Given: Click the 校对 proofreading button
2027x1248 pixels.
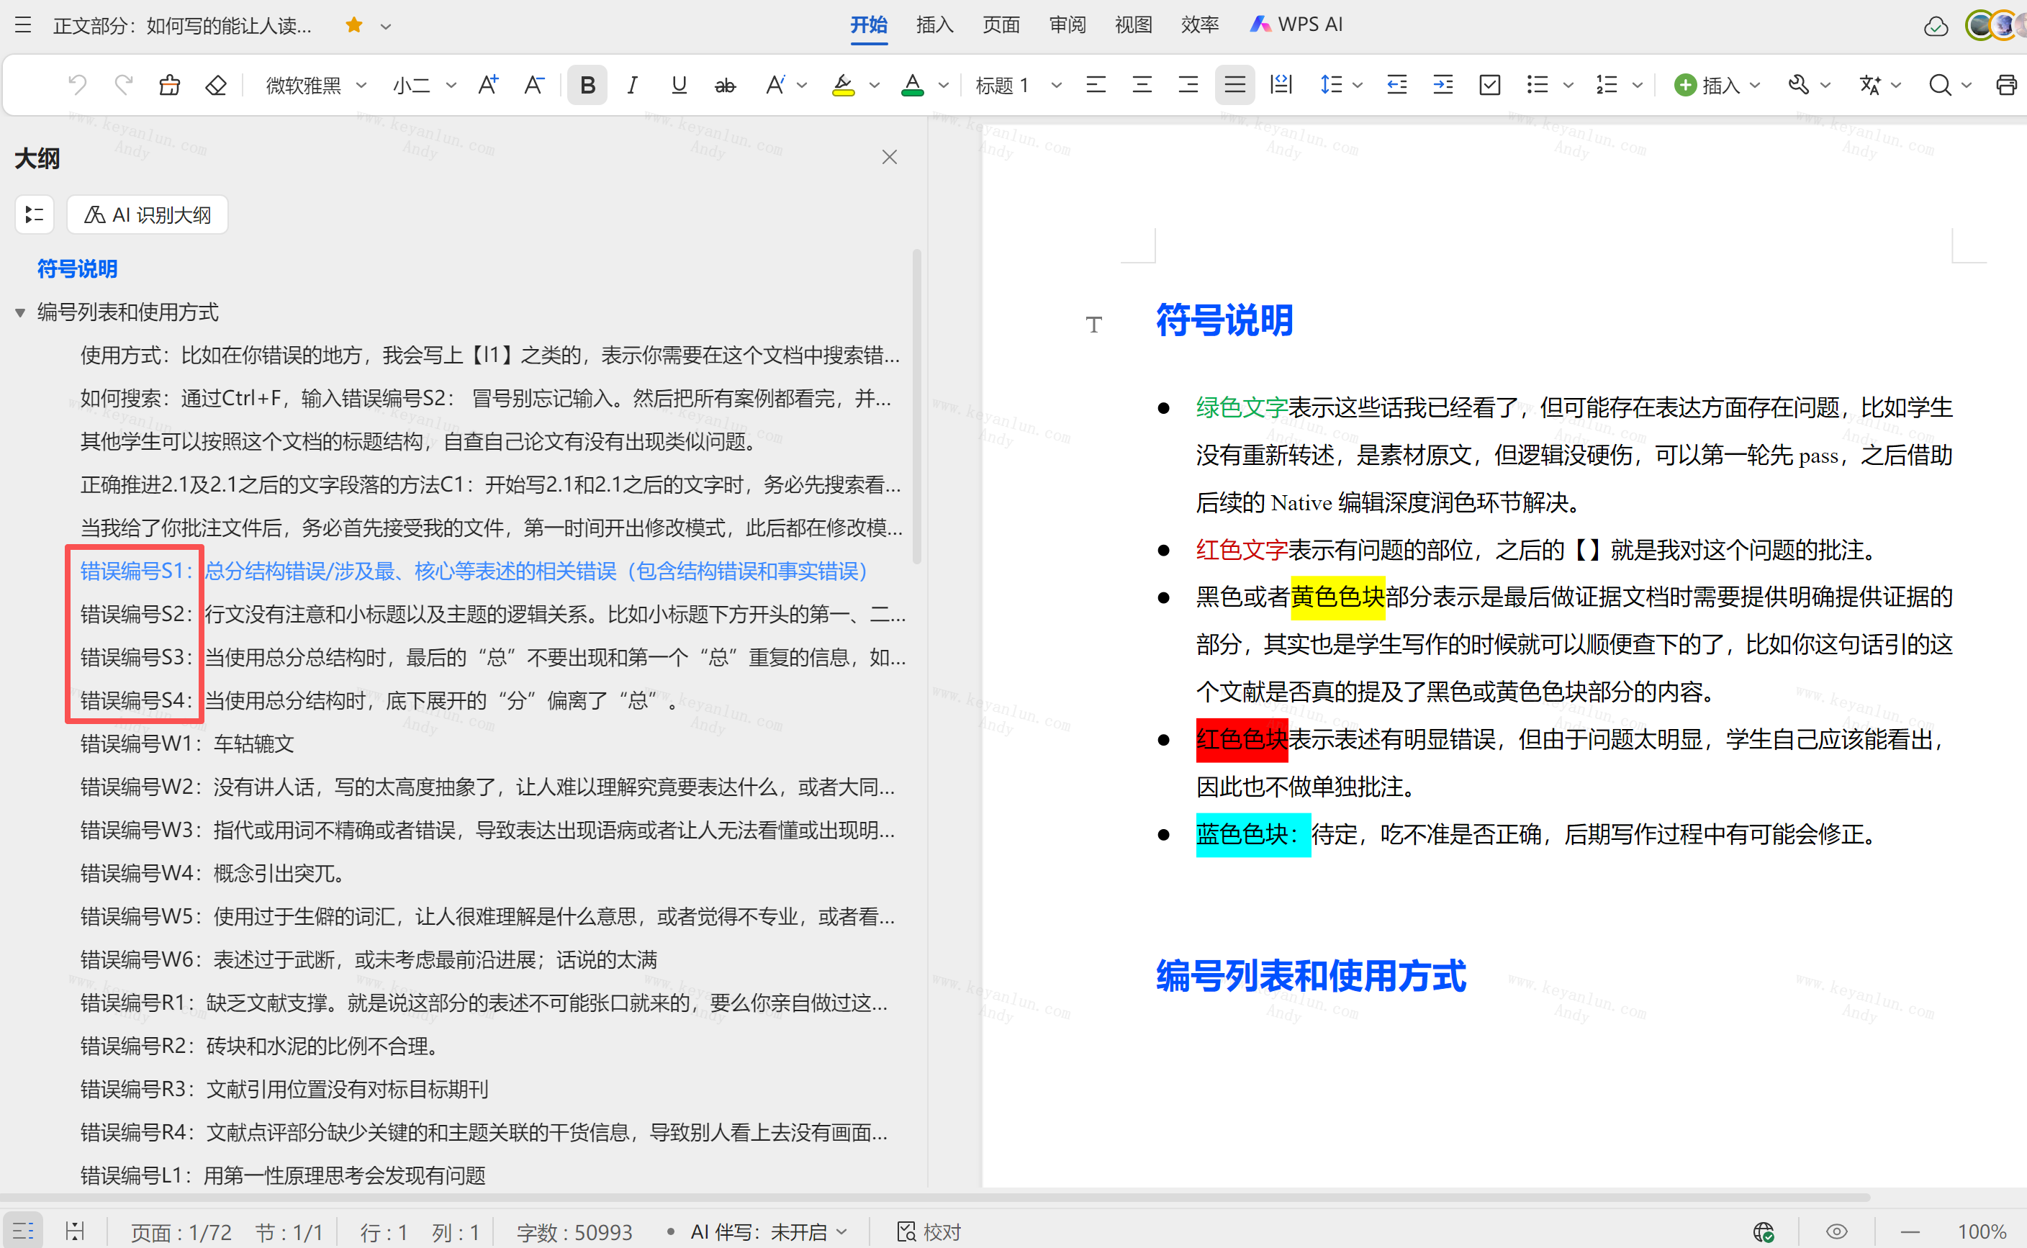Looking at the screenshot, I should (929, 1231).
